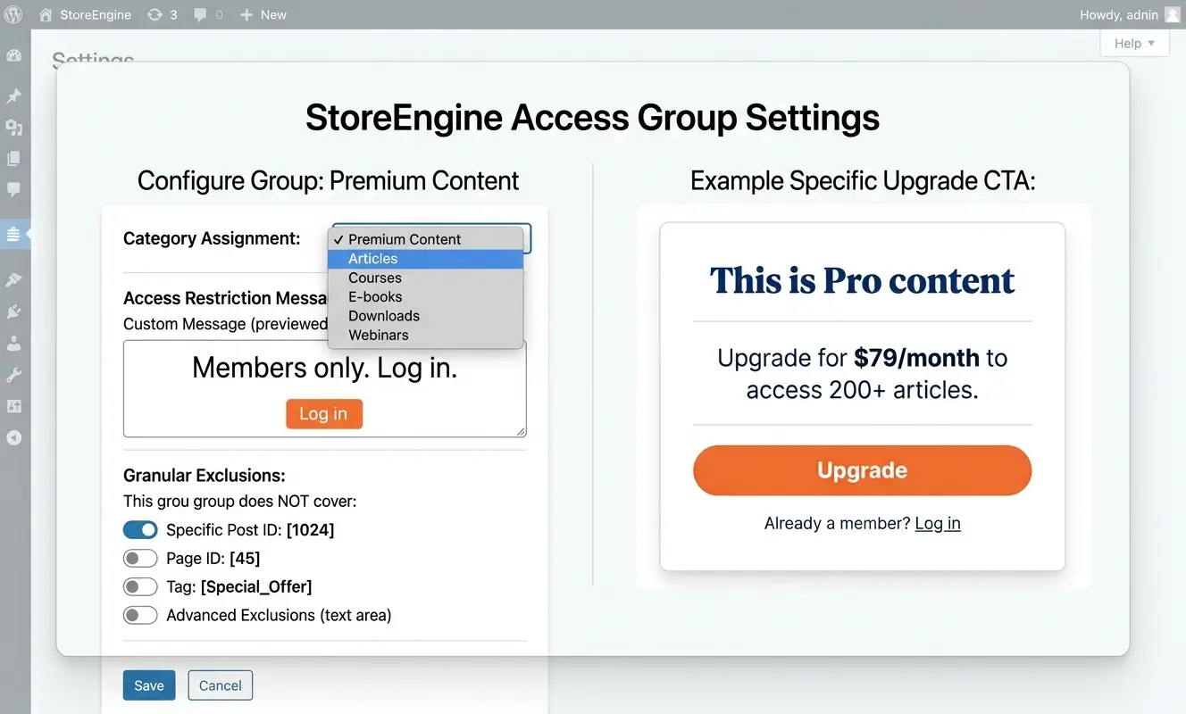Click the Cancel button
1186x714 pixels.
tap(221, 685)
